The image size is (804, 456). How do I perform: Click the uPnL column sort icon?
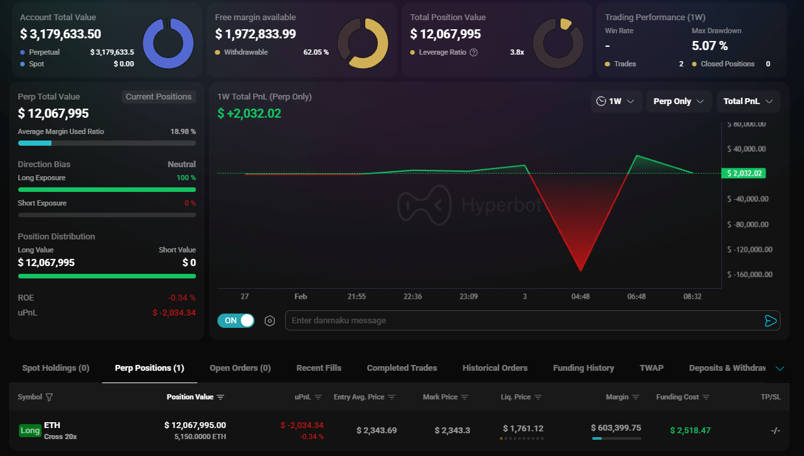pyautogui.click(x=318, y=397)
